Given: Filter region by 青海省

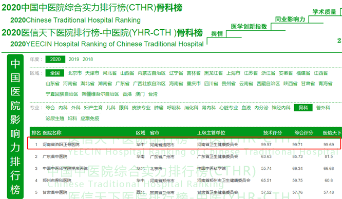Looking at the screenshot, I should (x=326, y=84).
